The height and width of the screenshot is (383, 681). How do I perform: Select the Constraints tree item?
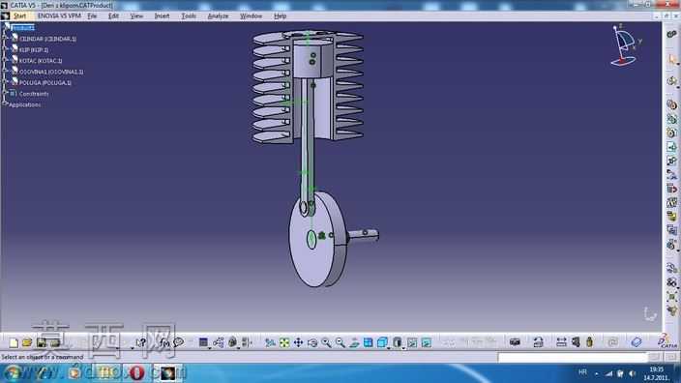[34, 94]
